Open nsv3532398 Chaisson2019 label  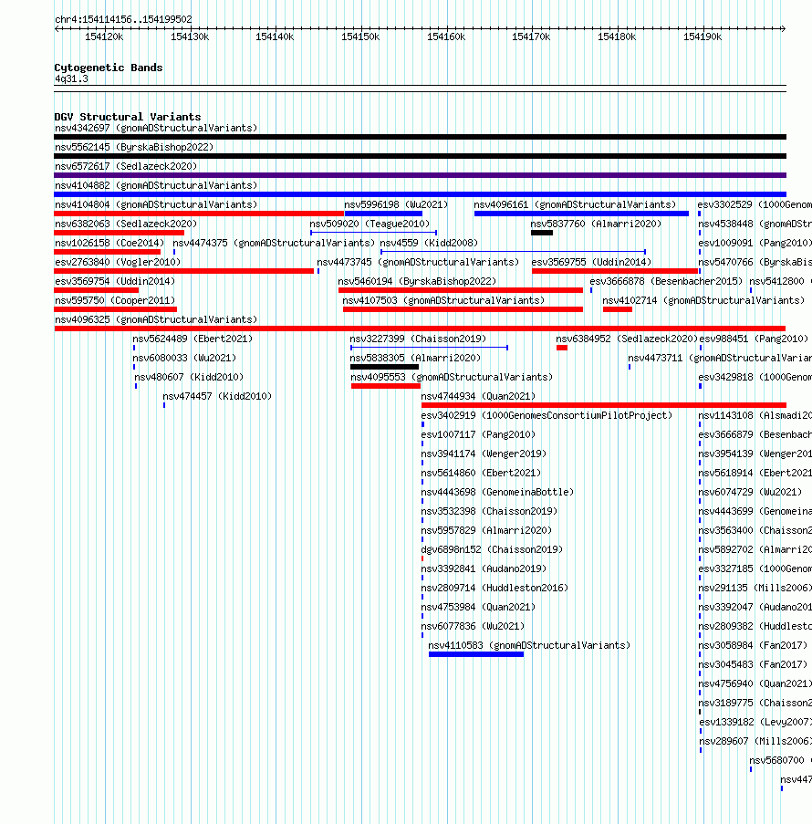[489, 512]
